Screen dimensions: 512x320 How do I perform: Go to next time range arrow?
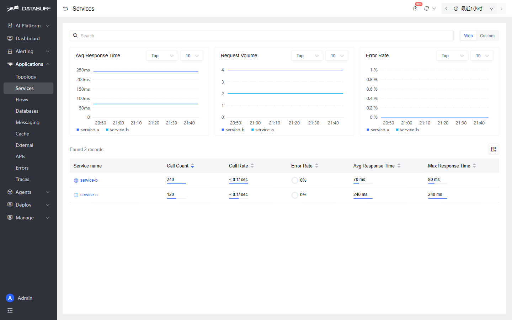pyautogui.click(x=501, y=9)
